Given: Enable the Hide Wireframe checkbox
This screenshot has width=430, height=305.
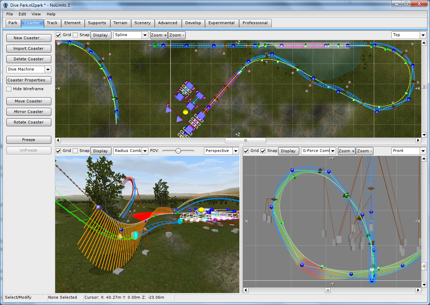Looking at the screenshot, I should pos(9,89).
